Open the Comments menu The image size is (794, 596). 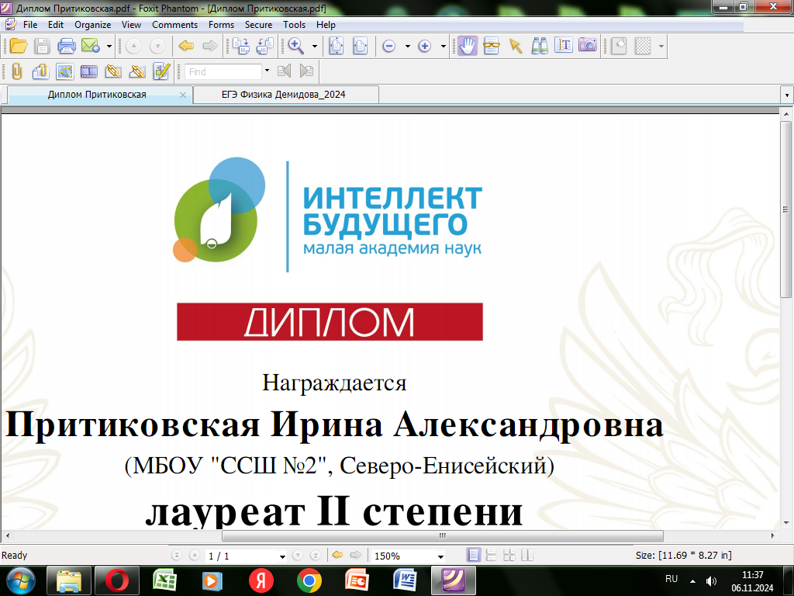[174, 24]
